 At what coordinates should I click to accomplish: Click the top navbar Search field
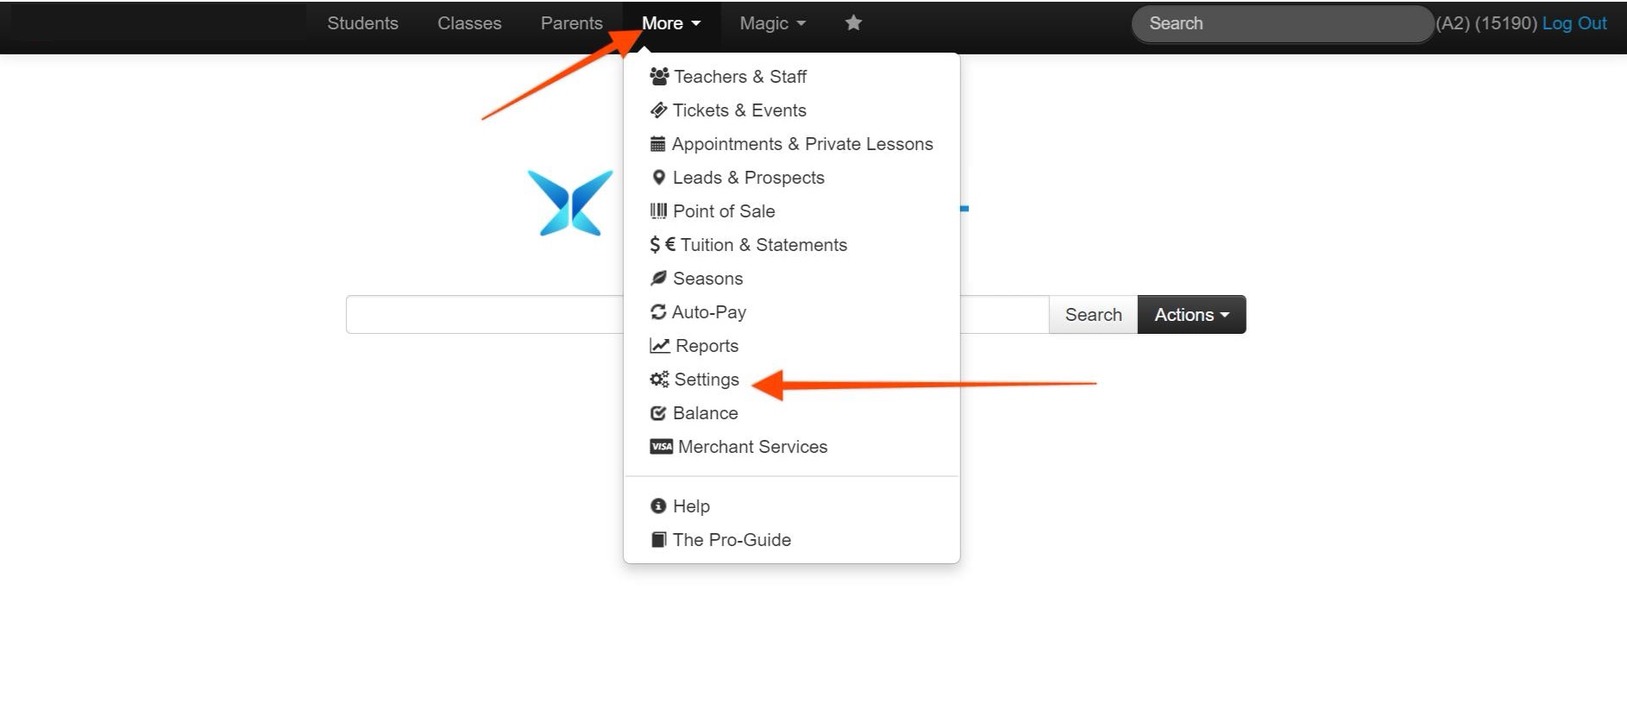tap(1281, 23)
